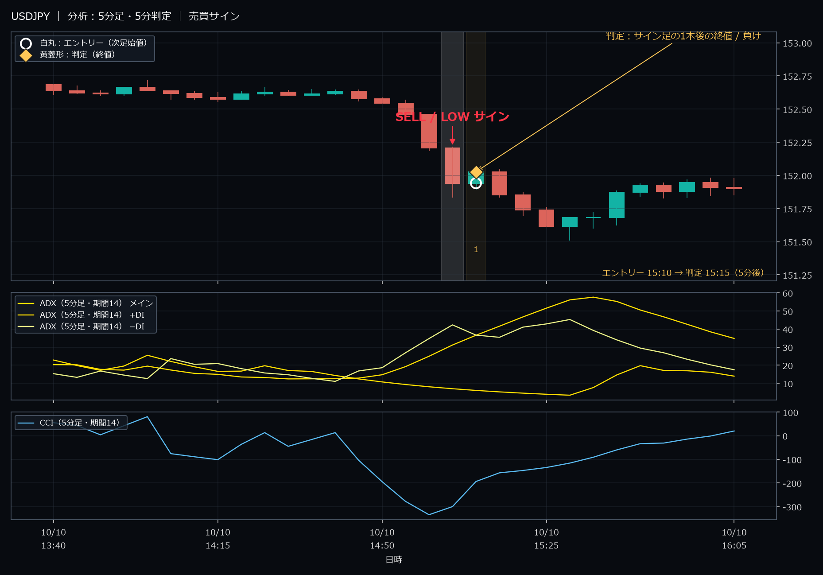Click the 分析：5分足・5分判定 title text
The height and width of the screenshot is (575, 823).
(119, 16)
